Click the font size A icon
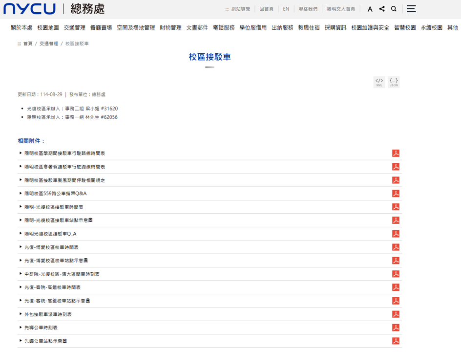This screenshot has height=352, width=461. (370, 9)
